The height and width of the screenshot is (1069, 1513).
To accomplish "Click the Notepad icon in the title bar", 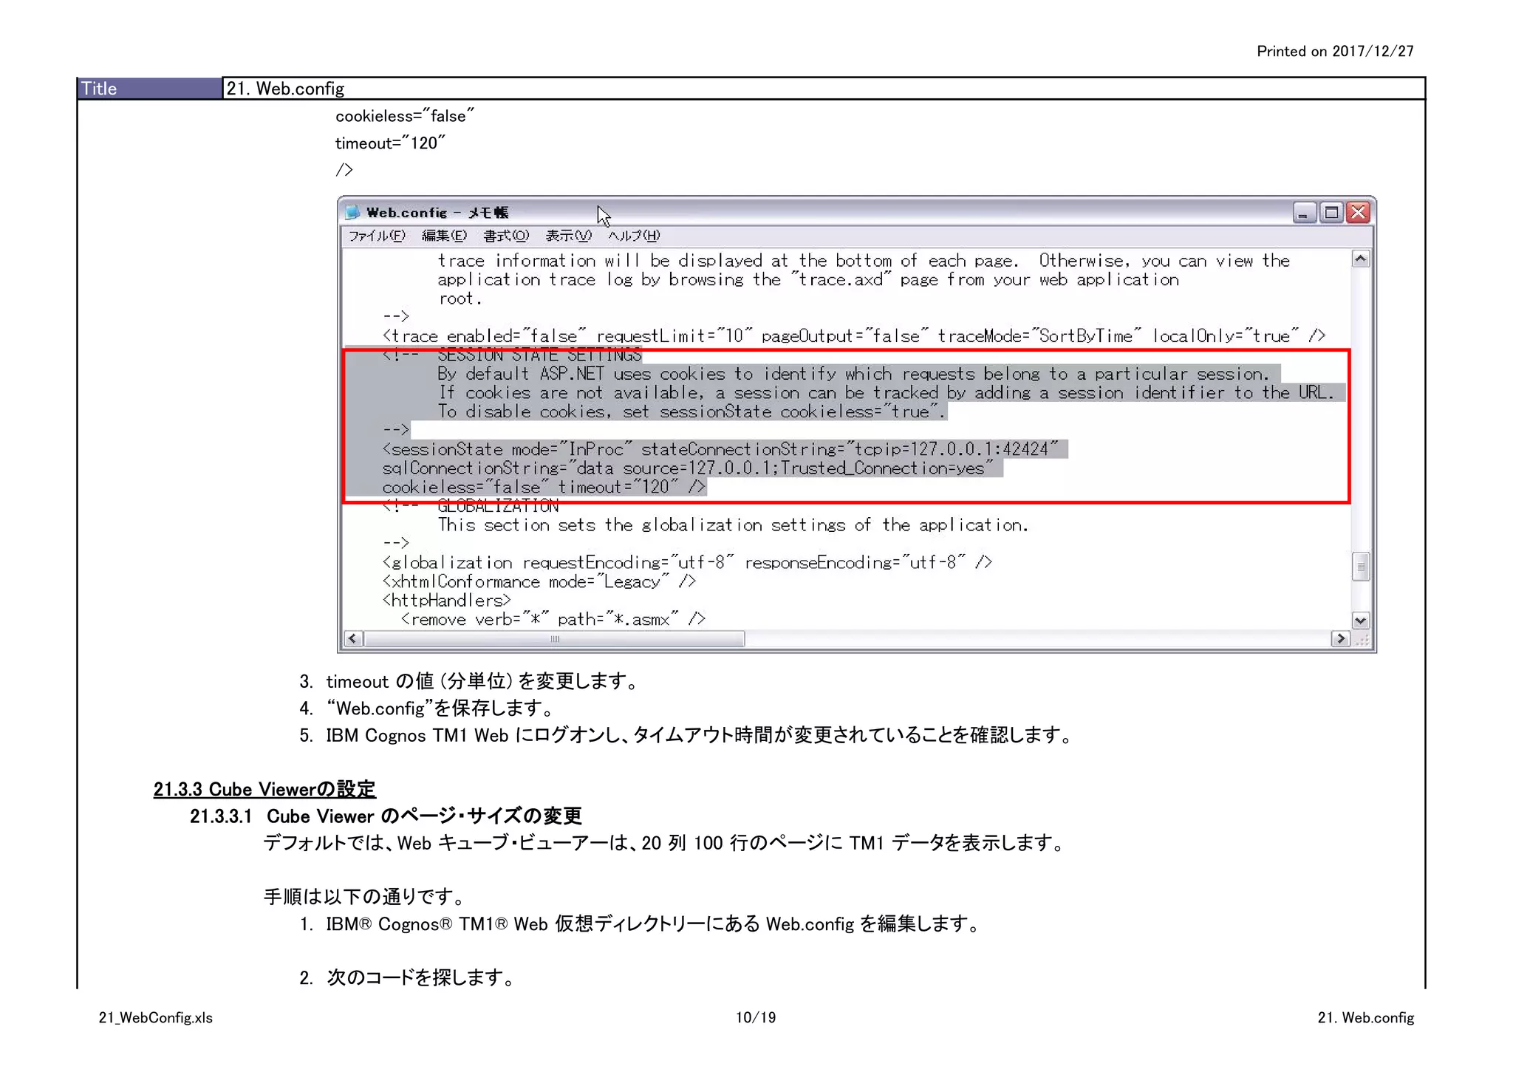I will [353, 213].
